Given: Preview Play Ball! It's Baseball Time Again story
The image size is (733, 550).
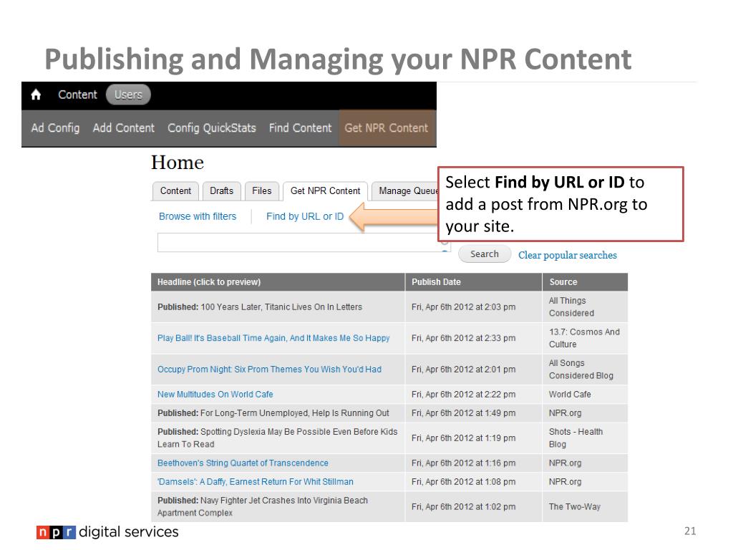Looking at the screenshot, I should pyautogui.click(x=273, y=338).
